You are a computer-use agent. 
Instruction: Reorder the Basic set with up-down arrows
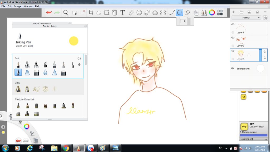pos(79,64)
